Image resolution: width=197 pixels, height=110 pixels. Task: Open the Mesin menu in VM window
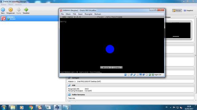[68, 14]
